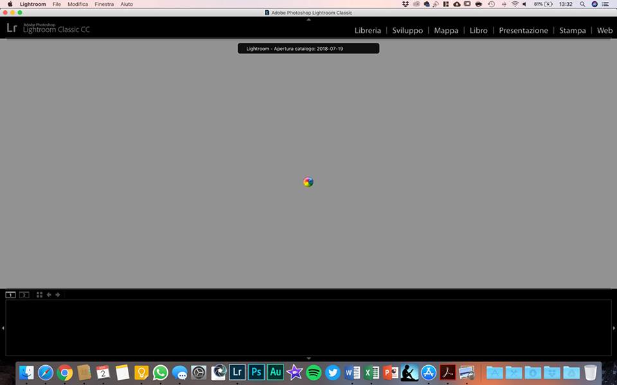Open Adobe Acrobat from the dock
Image resolution: width=617 pixels, height=385 pixels.
click(448, 372)
